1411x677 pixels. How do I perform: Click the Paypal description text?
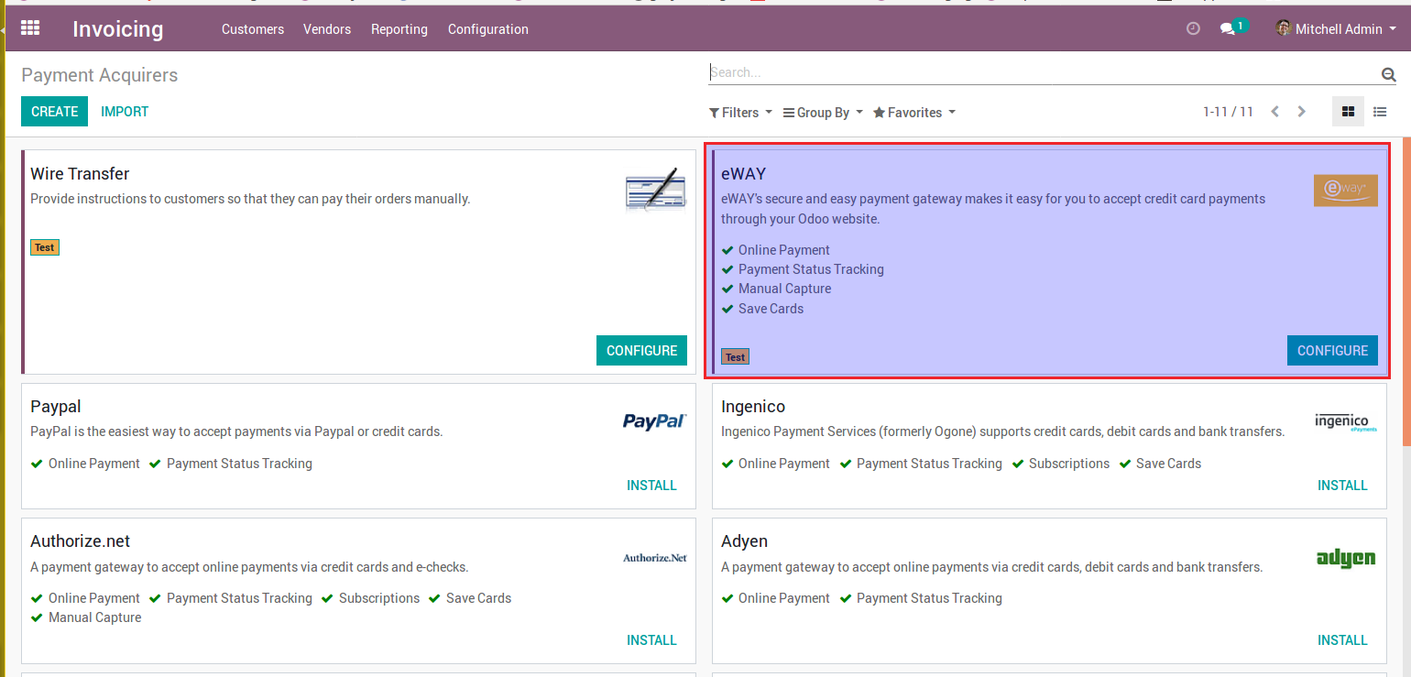[236, 431]
